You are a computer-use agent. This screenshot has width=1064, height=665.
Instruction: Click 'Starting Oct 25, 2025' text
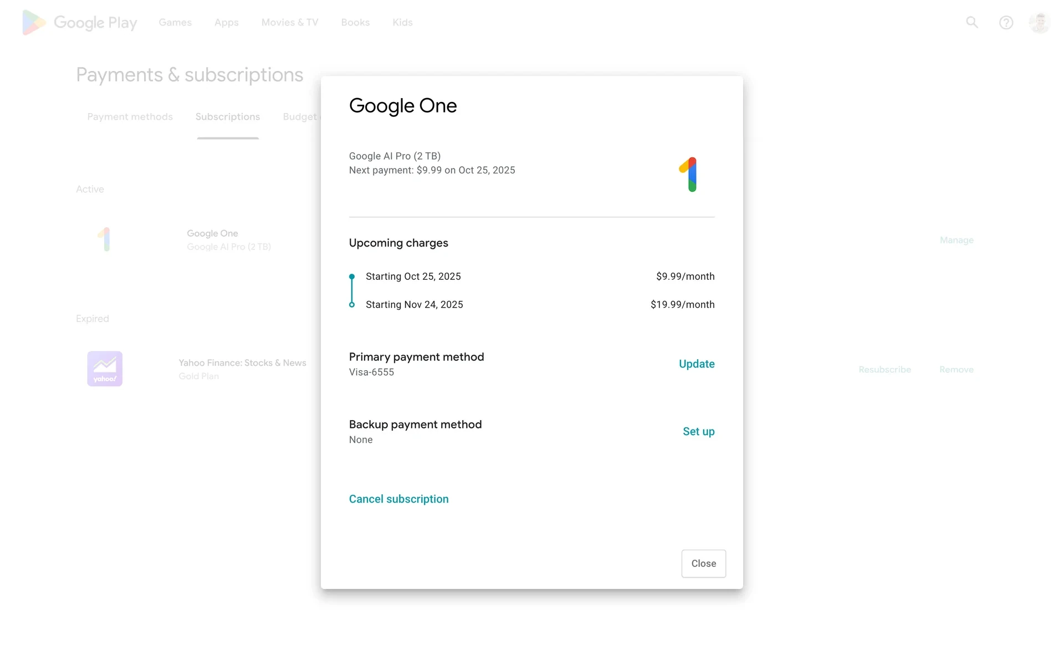click(x=413, y=277)
